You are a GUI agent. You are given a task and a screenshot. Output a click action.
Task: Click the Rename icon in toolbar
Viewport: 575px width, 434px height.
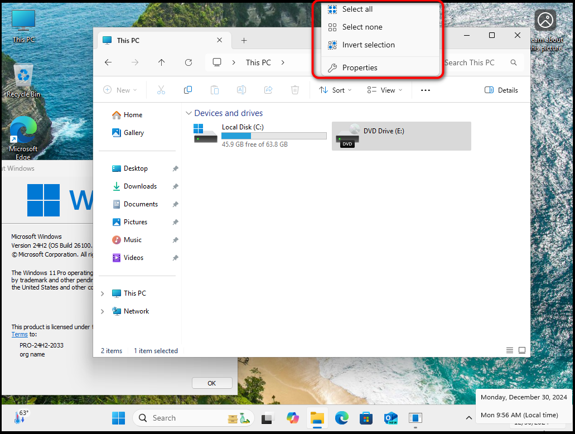241,90
